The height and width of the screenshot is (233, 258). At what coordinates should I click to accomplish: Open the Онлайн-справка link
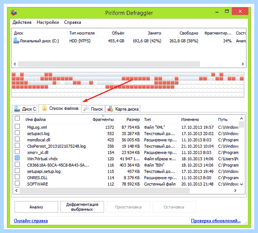click(x=31, y=221)
